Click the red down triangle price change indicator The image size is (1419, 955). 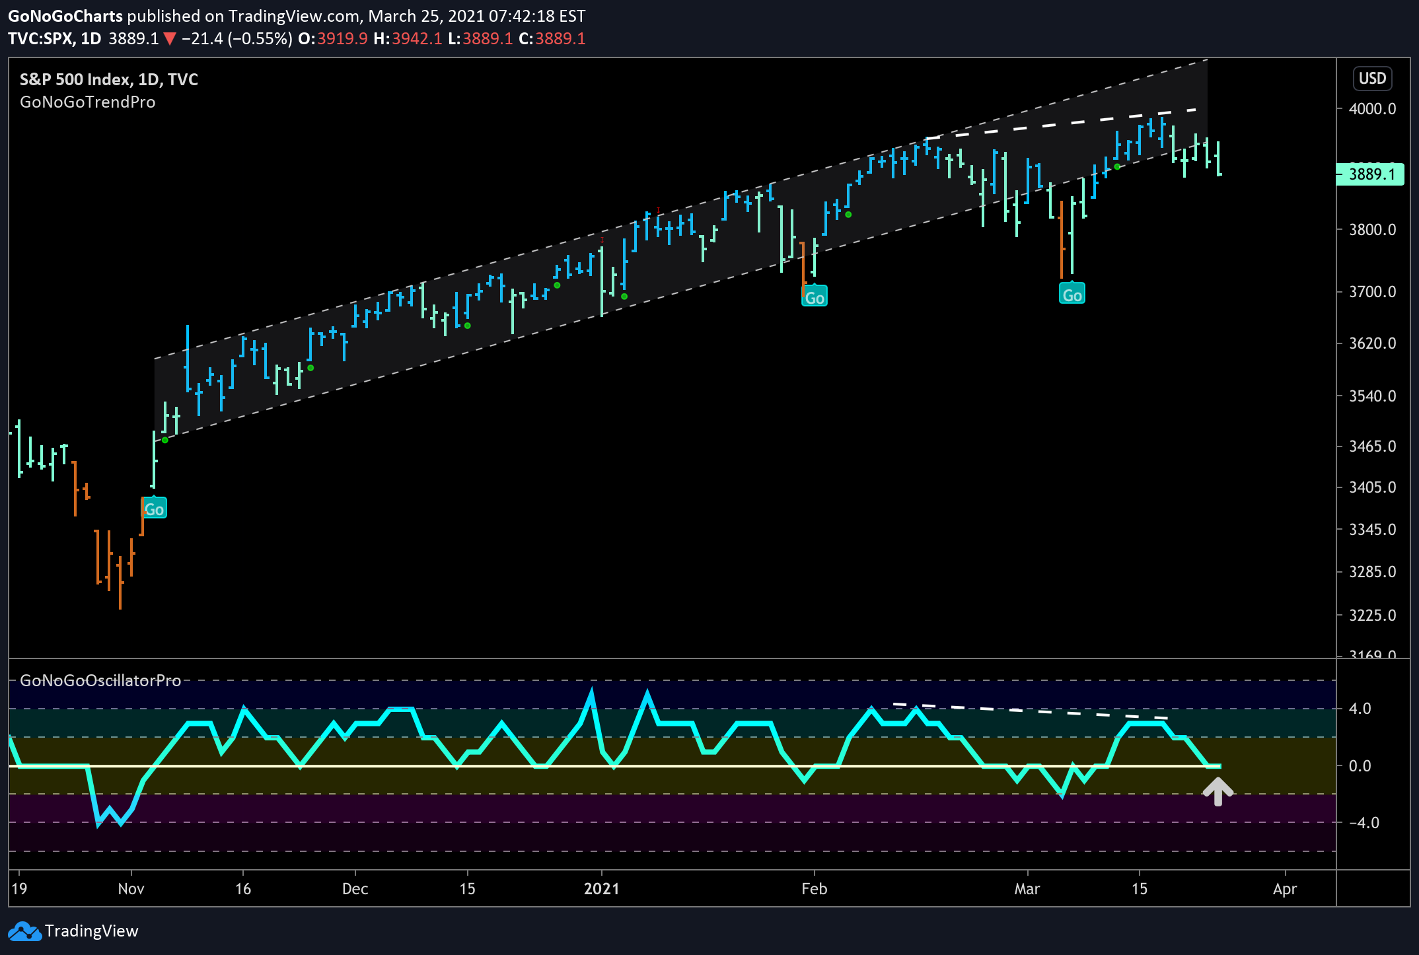pyautogui.click(x=170, y=39)
